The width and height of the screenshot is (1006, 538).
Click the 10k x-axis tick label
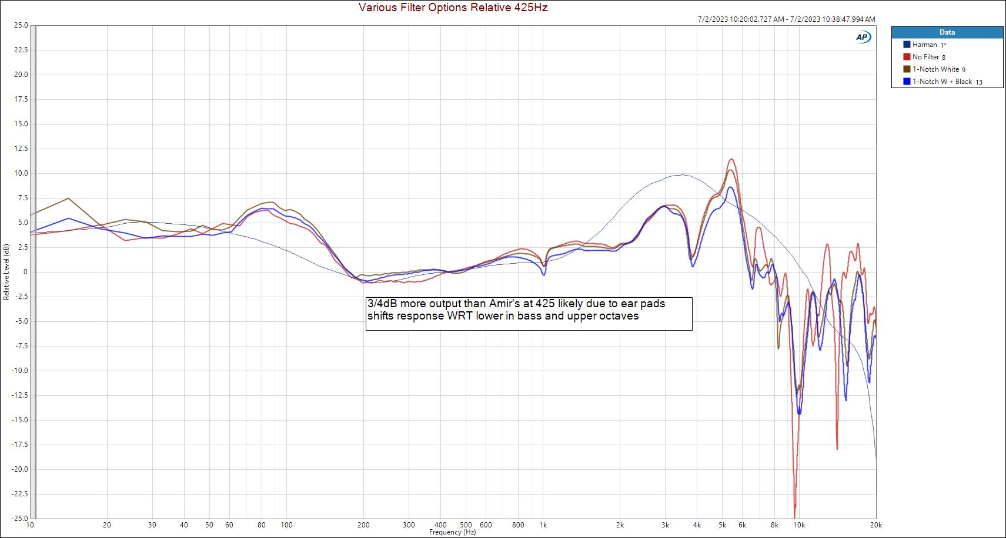(x=799, y=525)
